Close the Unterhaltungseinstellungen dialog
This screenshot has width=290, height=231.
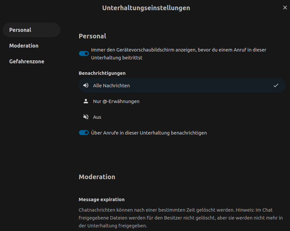click(285, 7)
